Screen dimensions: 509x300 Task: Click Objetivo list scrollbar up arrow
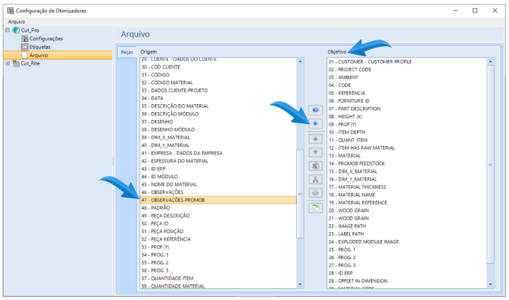490,62
